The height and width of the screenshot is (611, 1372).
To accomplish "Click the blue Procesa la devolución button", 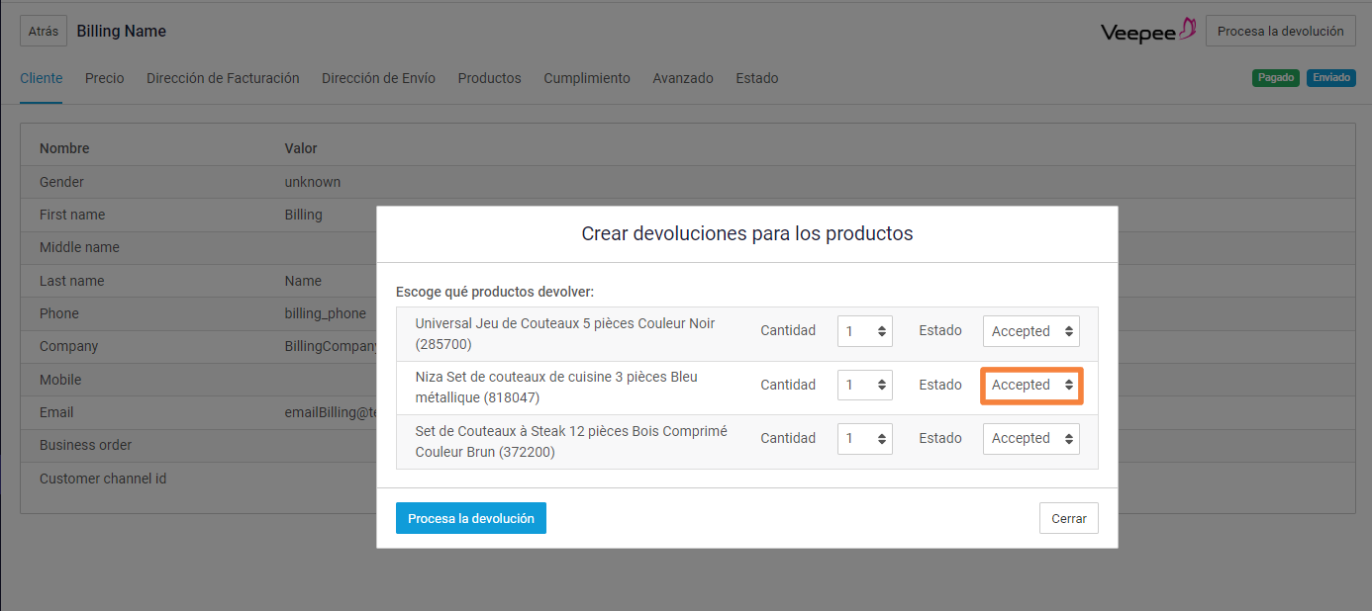I will click(471, 518).
